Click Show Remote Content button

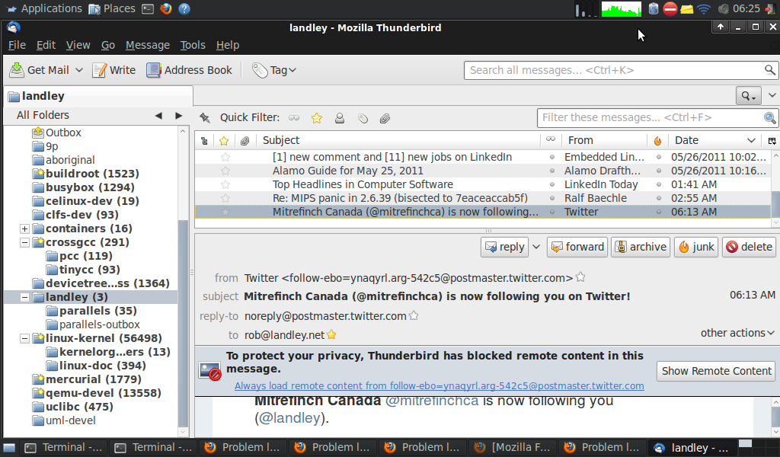(x=716, y=371)
